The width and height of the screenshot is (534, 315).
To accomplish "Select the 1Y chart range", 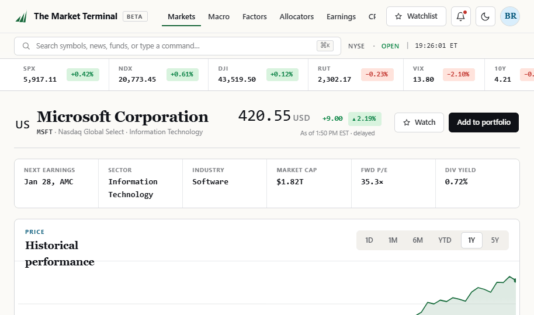I will click(471, 240).
